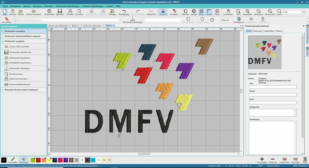Open the 931 zoom percentage dropdown
The width and height of the screenshot is (309, 168).
[301, 12]
